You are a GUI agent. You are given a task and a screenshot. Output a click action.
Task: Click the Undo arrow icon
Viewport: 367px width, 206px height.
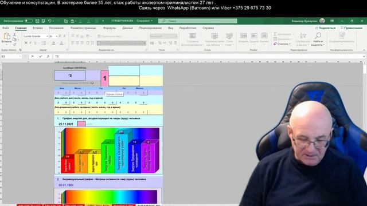(x=49, y=21)
